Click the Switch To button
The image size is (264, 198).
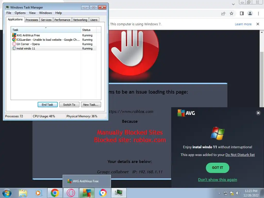click(x=69, y=105)
